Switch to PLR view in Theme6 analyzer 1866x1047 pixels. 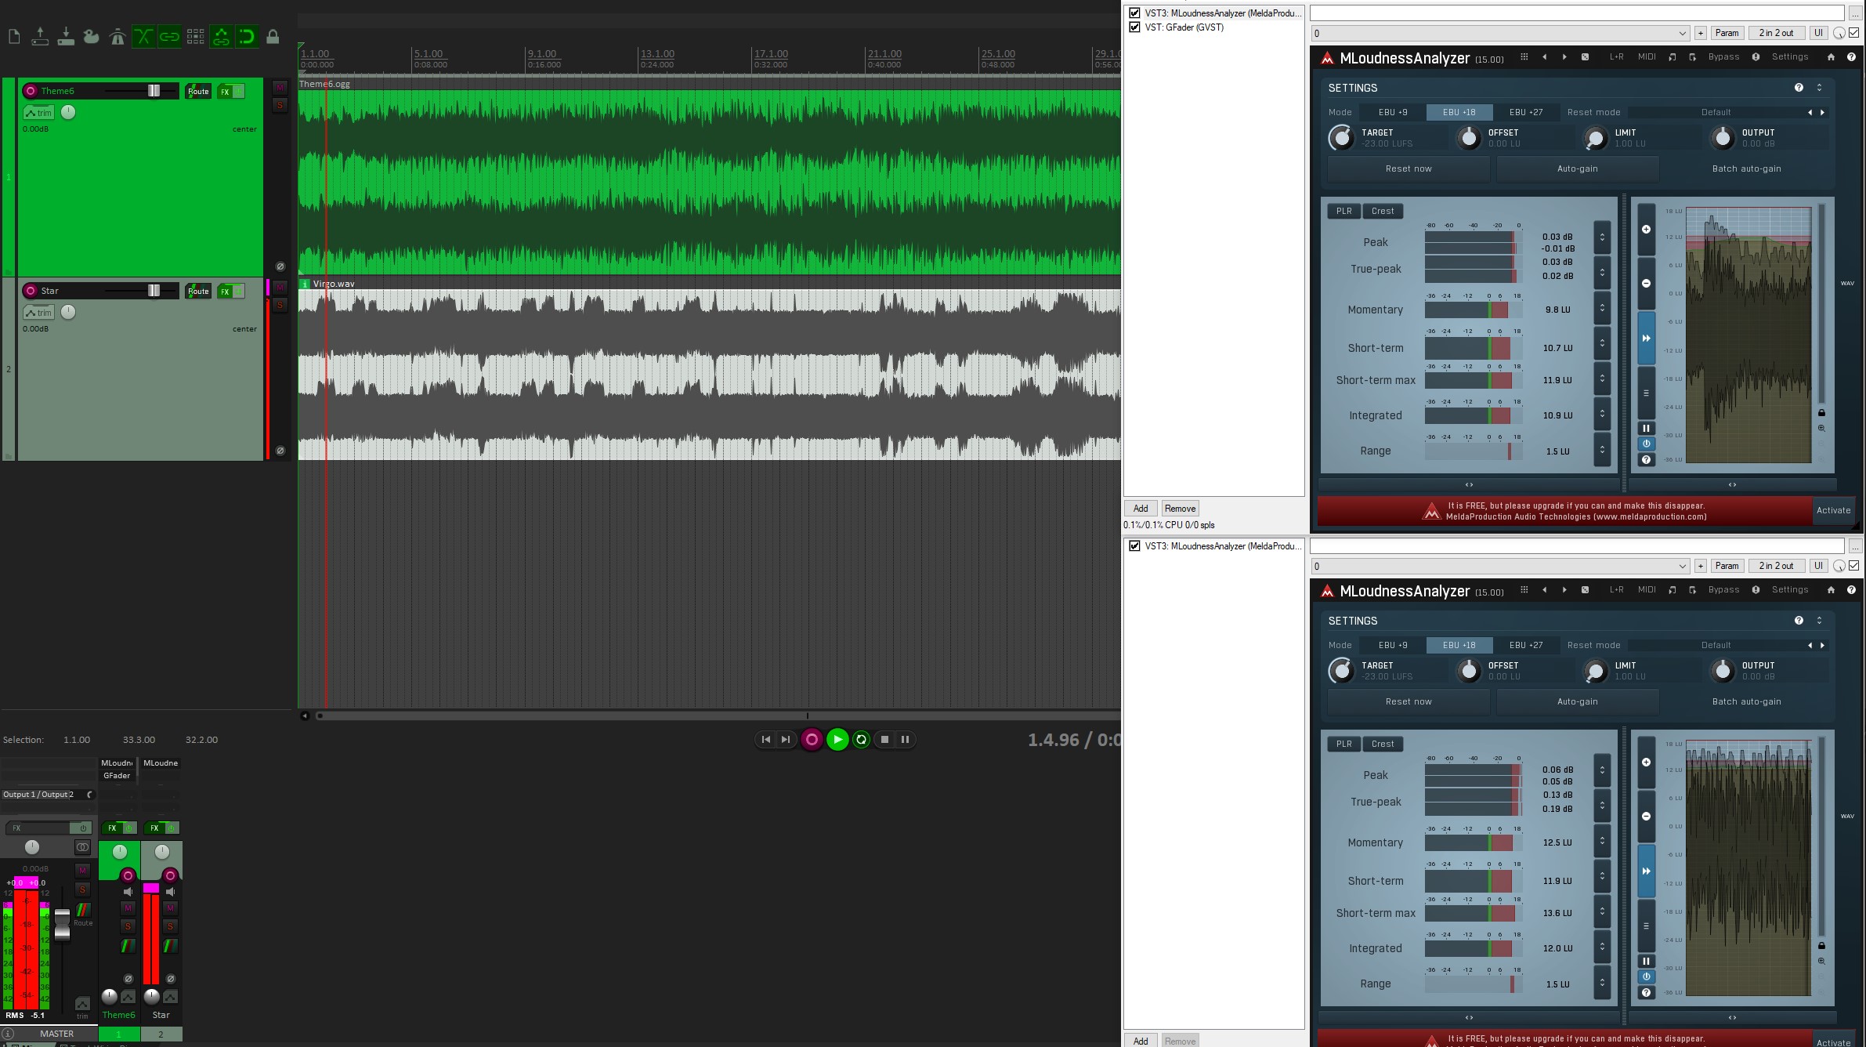[x=1344, y=212]
